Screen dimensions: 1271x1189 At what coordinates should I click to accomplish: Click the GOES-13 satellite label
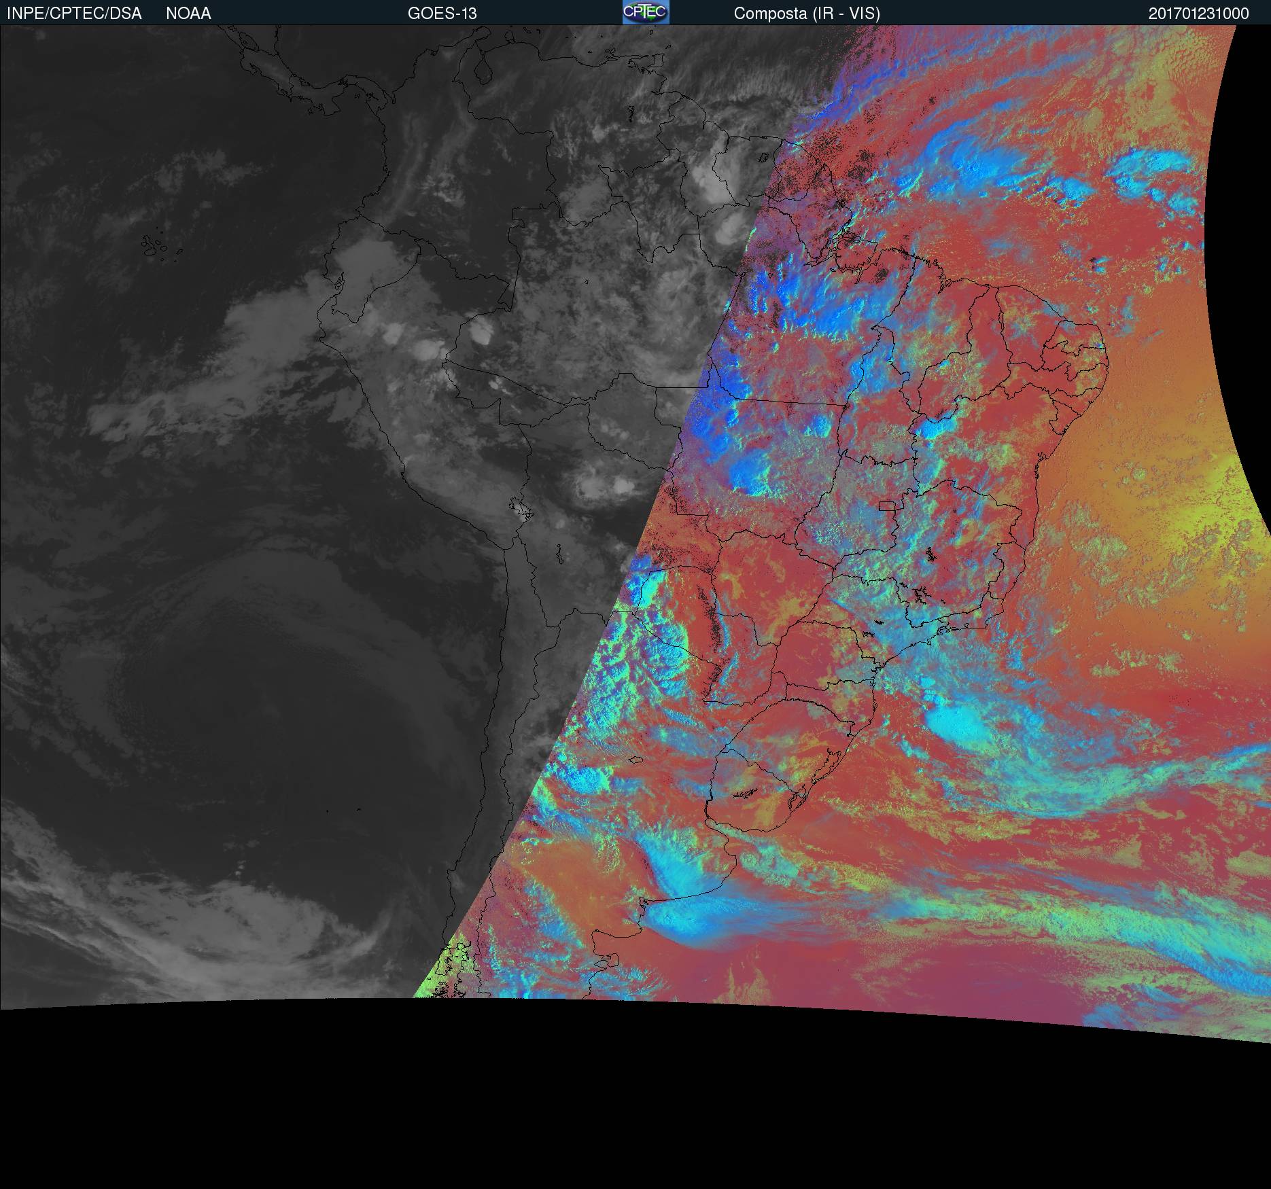442,14
